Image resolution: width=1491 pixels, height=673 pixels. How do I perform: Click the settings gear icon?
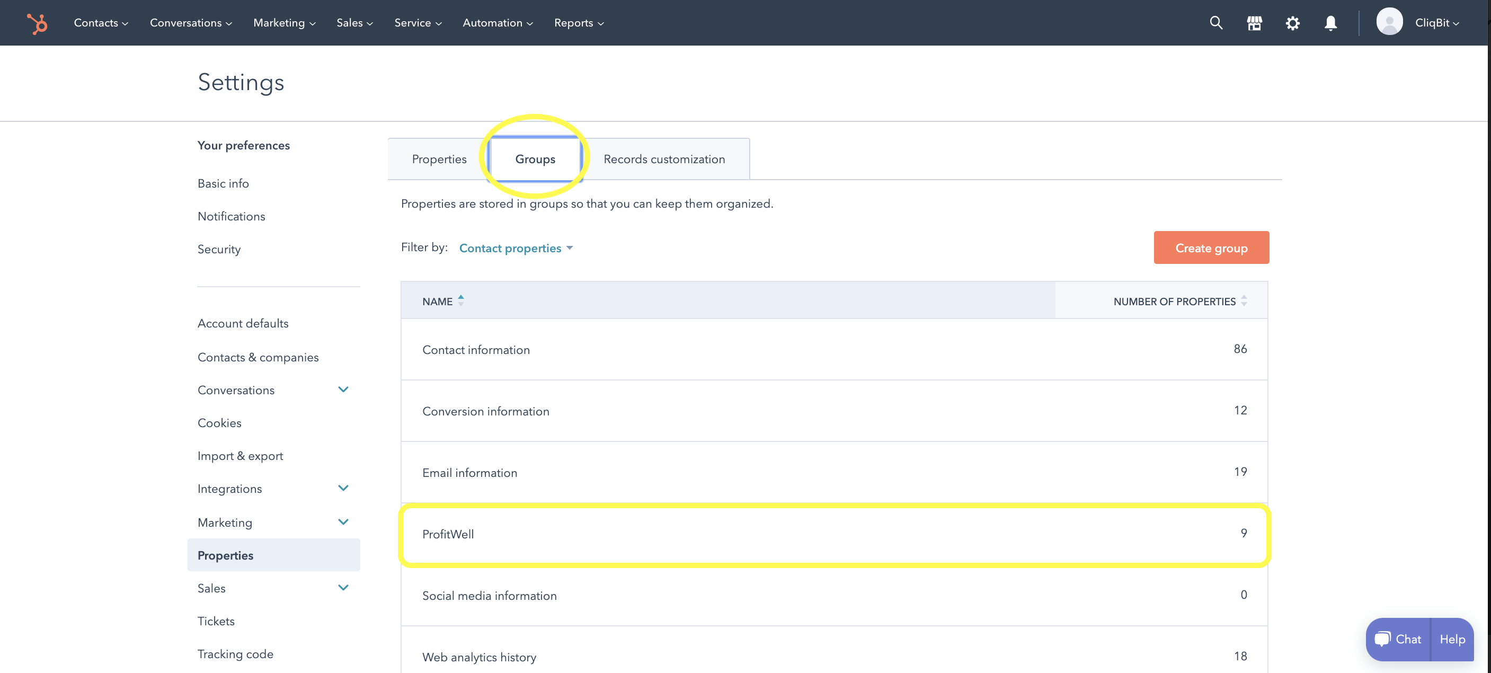(x=1292, y=23)
